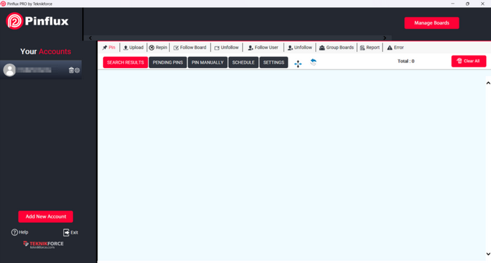Open the Teknikforce logo link
This screenshot has height=263, width=491.
tap(43, 245)
